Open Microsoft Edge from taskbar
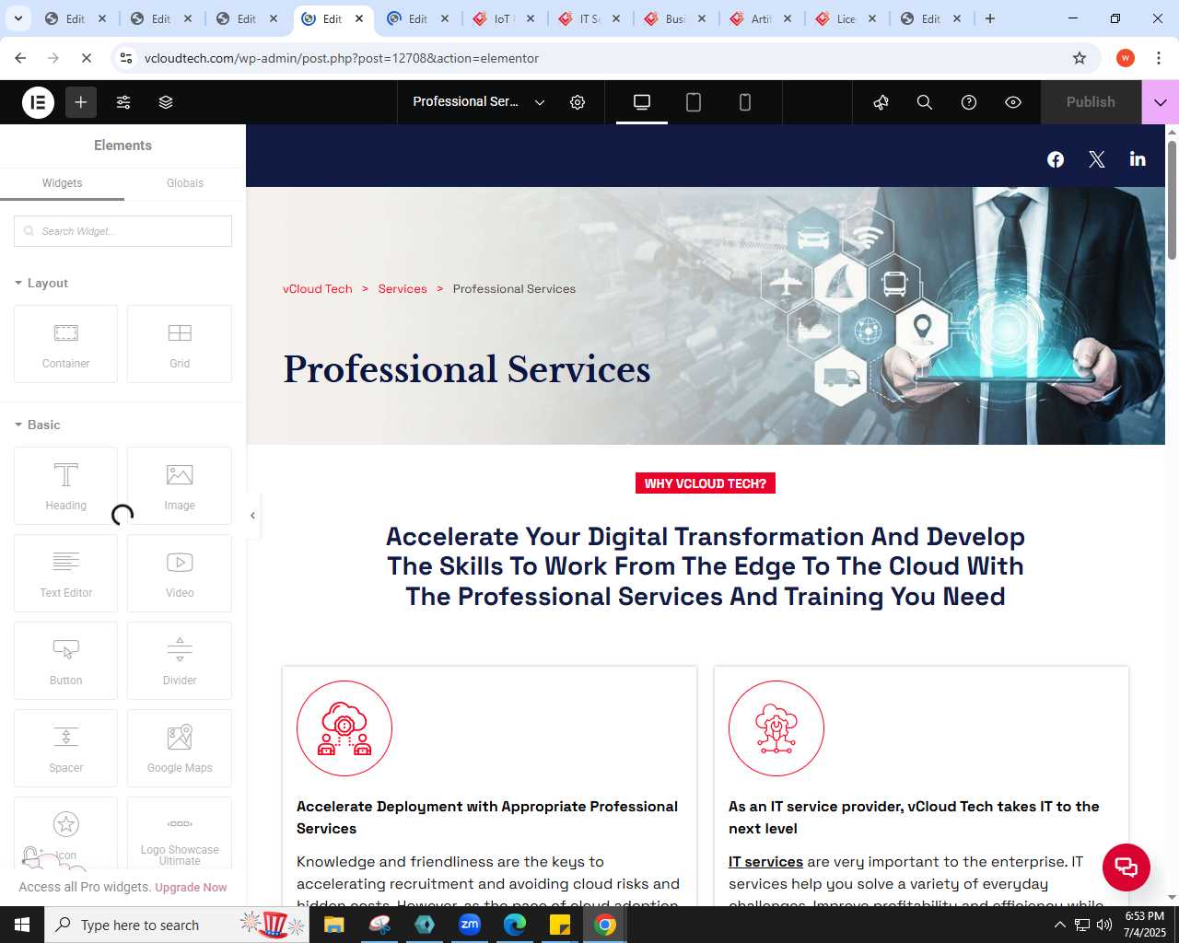The height and width of the screenshot is (943, 1179). pyautogui.click(x=515, y=925)
